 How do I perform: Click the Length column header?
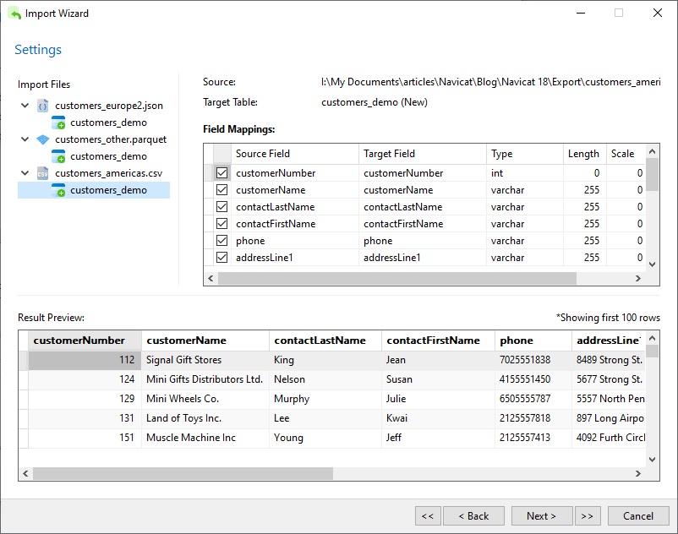click(x=584, y=154)
